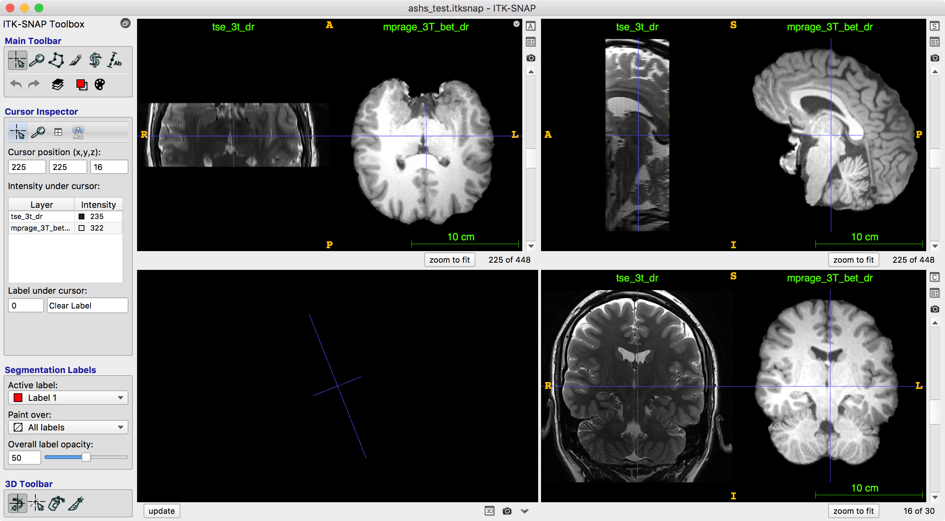
Task: Open the red Label Editor swatch
Action: point(82,84)
